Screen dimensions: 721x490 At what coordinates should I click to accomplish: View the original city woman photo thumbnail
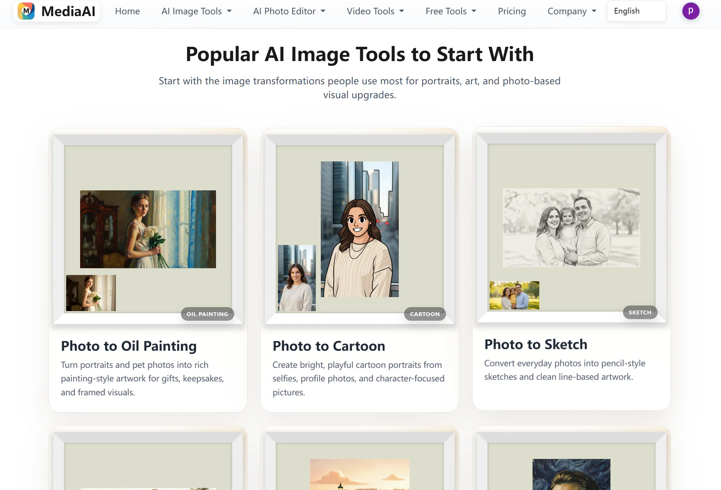(x=297, y=278)
